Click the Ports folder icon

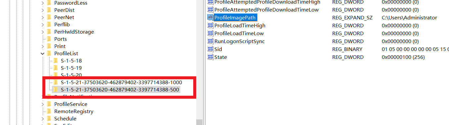click(x=49, y=39)
